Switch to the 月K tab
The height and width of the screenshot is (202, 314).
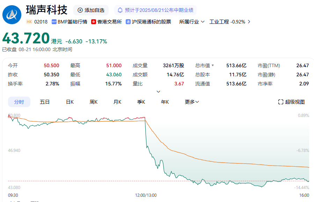117,102
